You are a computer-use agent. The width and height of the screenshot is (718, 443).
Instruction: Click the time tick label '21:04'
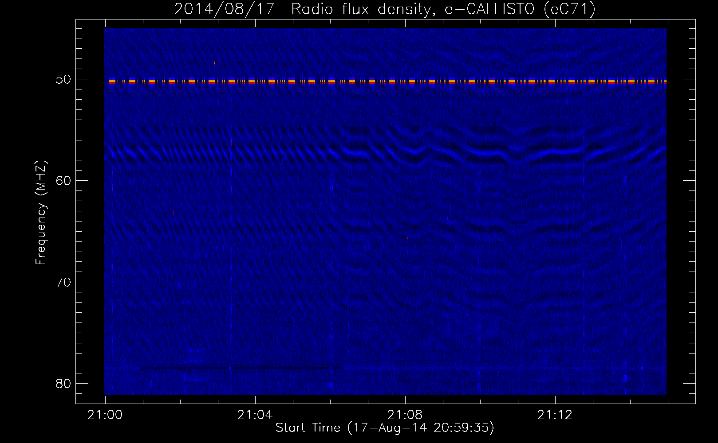point(255,415)
